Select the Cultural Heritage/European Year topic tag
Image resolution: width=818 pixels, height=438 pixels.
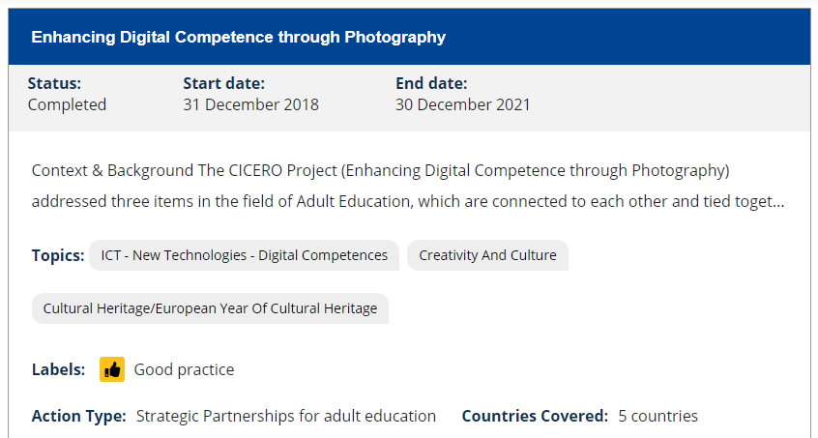[210, 308]
